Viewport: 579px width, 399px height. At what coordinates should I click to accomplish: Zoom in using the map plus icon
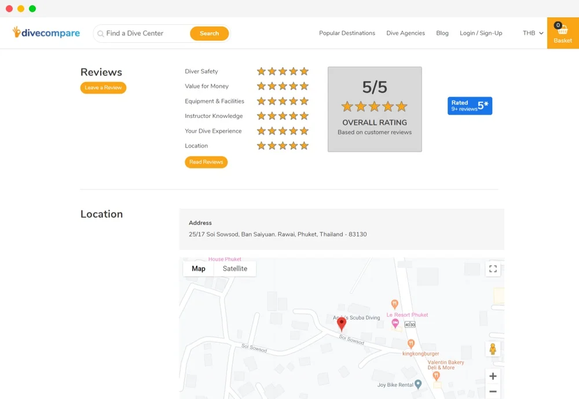click(493, 376)
